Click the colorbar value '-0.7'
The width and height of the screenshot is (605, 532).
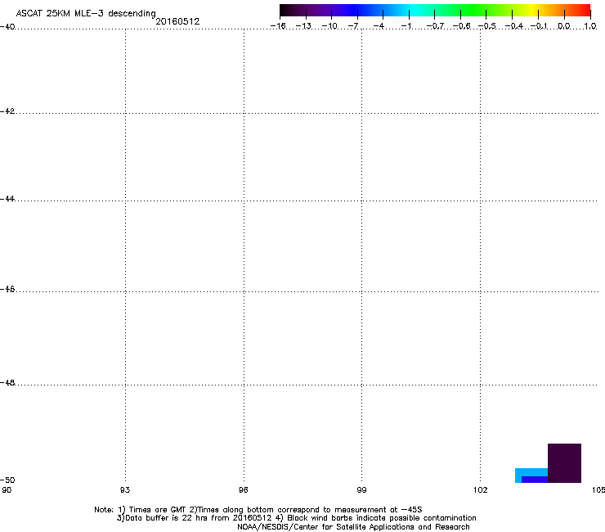point(436,26)
